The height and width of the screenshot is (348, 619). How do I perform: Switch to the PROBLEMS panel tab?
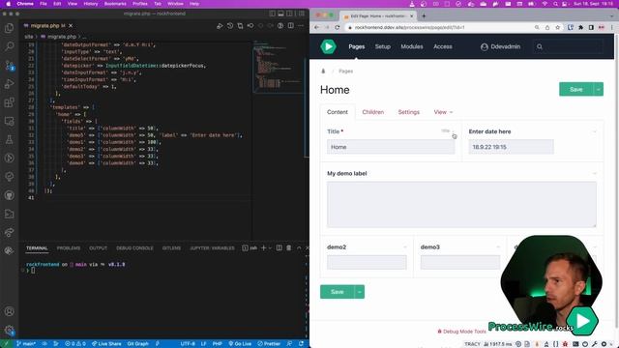click(x=69, y=248)
